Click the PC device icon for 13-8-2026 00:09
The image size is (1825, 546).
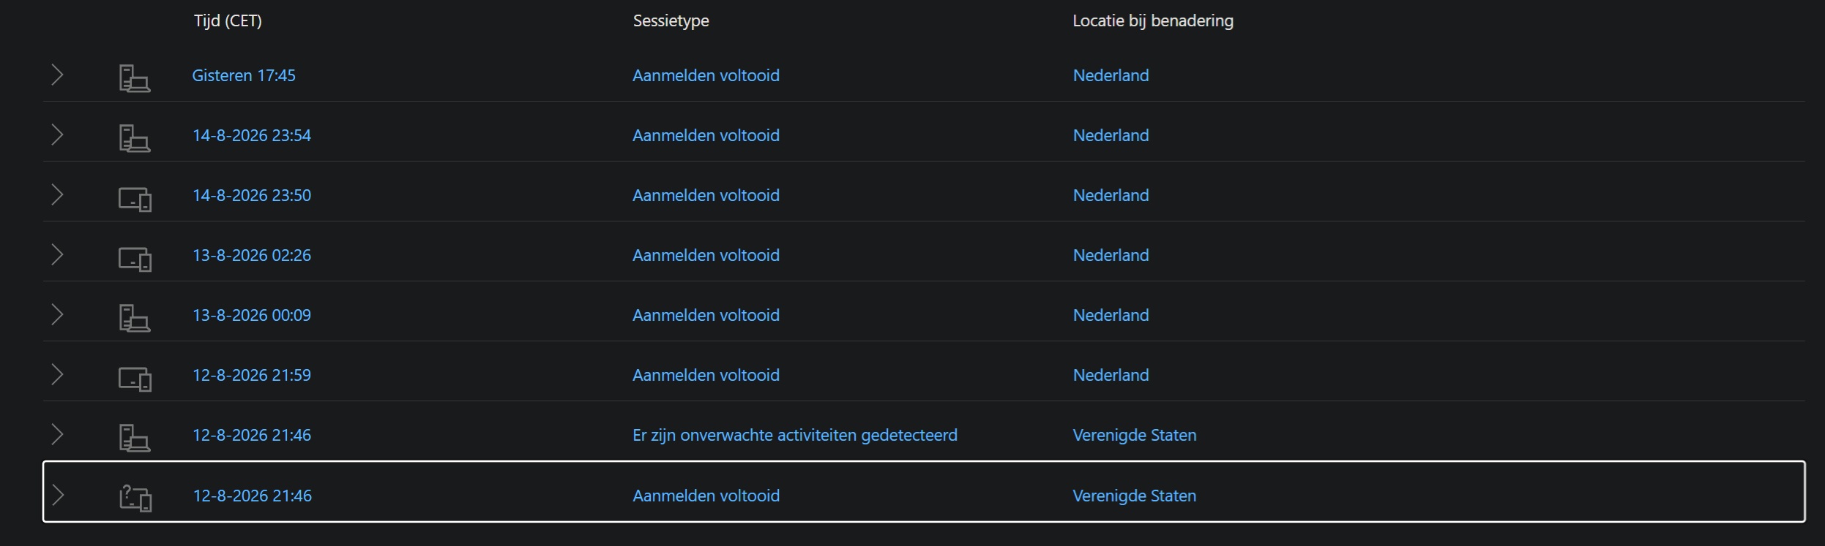(x=135, y=317)
